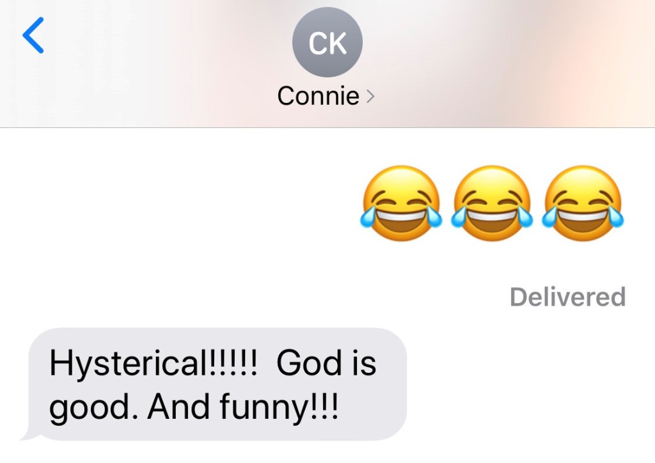Tap the last laughing-crying emoji
Image resolution: width=655 pixels, height=463 pixels.
(x=582, y=203)
